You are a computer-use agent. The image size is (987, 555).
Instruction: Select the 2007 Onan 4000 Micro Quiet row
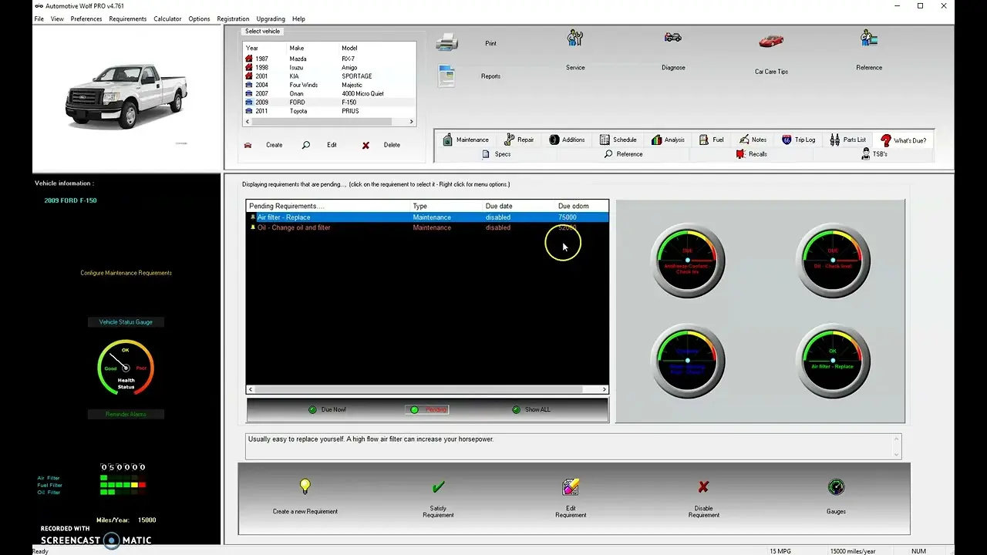tap(329, 93)
